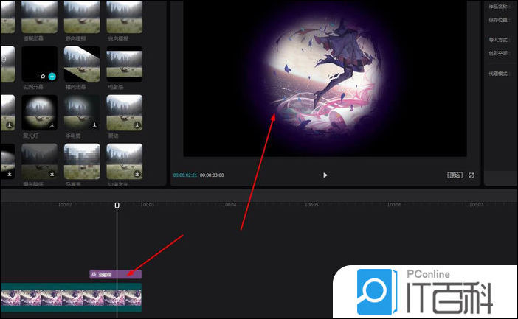The image size is (518, 319).
Task: Select the 电影感 effect thumbnail
Action: point(125,64)
